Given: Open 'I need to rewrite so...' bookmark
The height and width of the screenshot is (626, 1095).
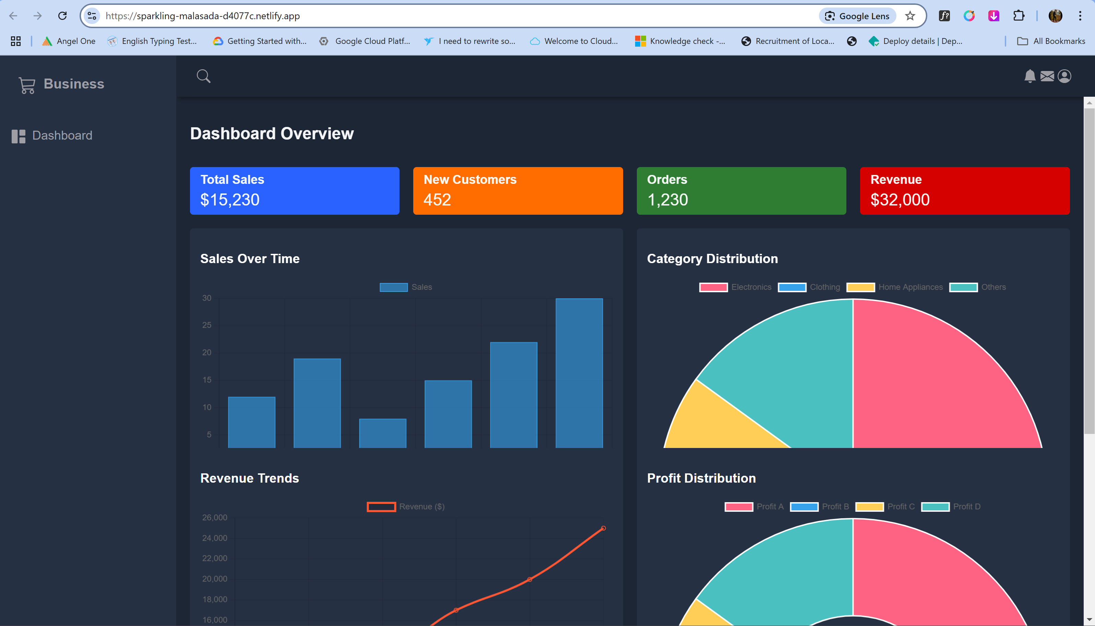Looking at the screenshot, I should coord(469,41).
